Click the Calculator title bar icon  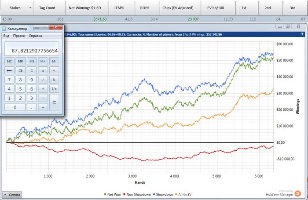(x=4, y=29)
